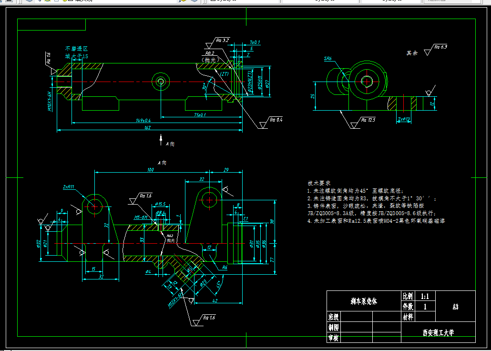Select the 'A向' label beside view arrow
Screen dimensions: 491x351
(x=170, y=144)
